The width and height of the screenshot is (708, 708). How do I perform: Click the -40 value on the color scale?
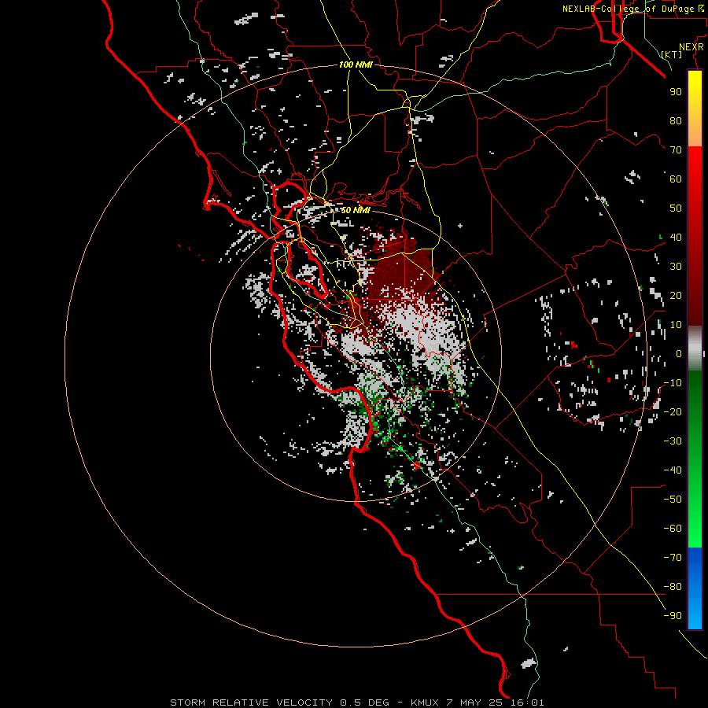[673, 470]
